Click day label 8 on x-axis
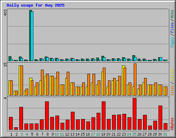The height and width of the screenshot is (138, 176). point(47,134)
